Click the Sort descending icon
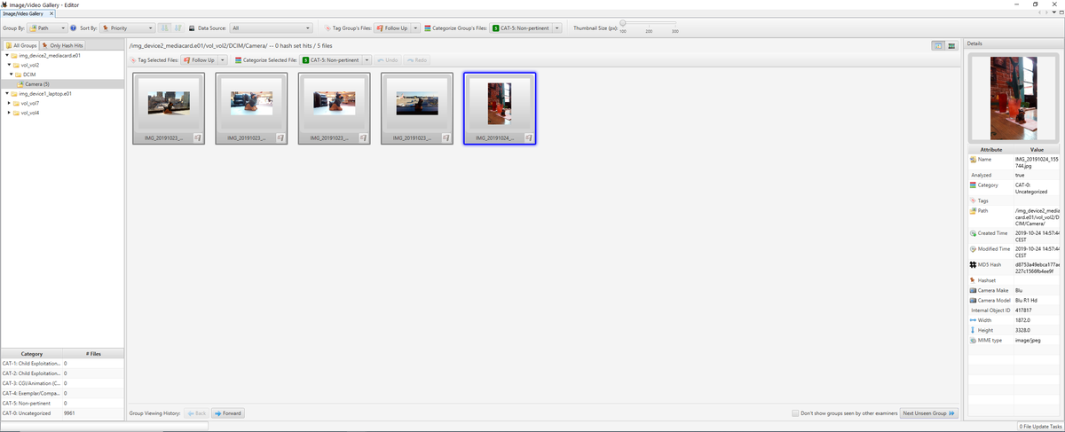 tap(177, 28)
